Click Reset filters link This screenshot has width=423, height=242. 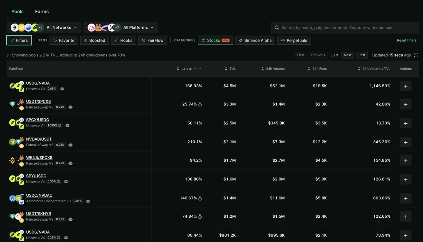pyautogui.click(x=407, y=41)
